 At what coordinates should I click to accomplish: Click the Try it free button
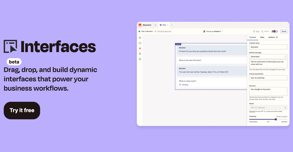point(22,110)
